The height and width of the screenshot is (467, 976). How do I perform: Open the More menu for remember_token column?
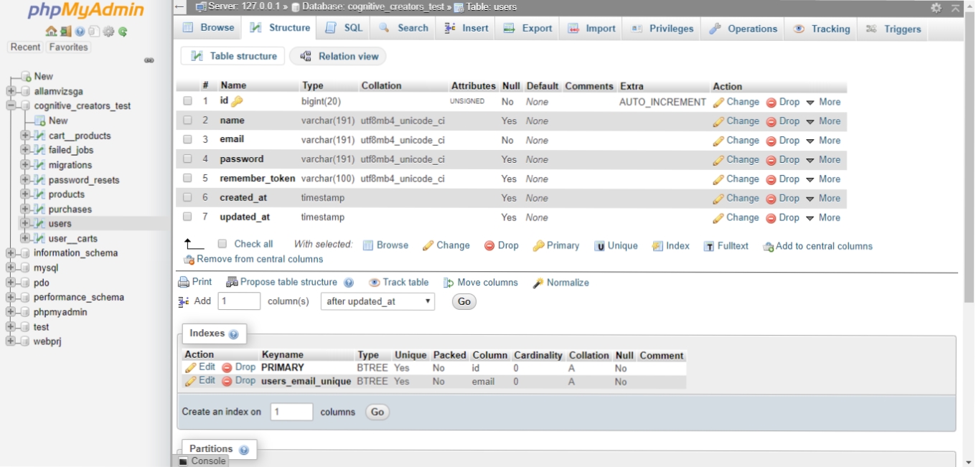[x=823, y=179]
